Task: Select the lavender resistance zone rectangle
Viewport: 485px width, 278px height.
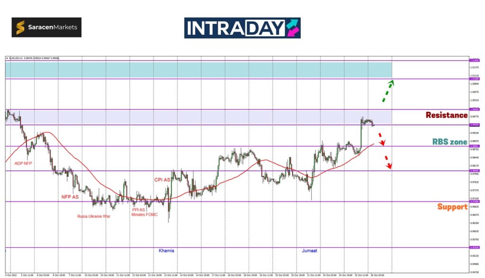Action: [x=199, y=117]
